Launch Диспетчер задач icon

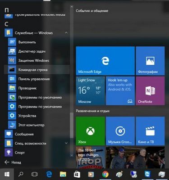12,51
